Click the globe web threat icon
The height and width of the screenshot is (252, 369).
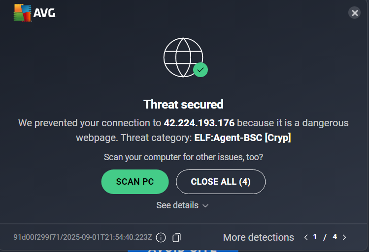pyautogui.click(x=183, y=57)
